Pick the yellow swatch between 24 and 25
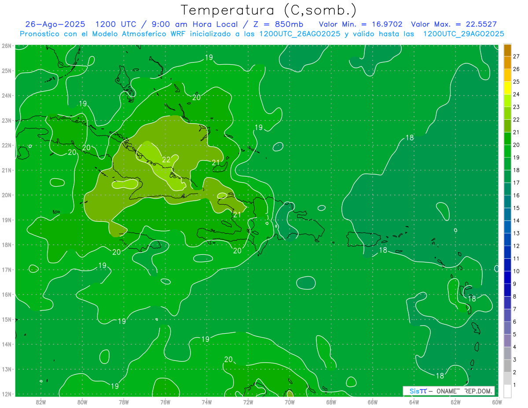The image size is (528, 408). click(507, 88)
